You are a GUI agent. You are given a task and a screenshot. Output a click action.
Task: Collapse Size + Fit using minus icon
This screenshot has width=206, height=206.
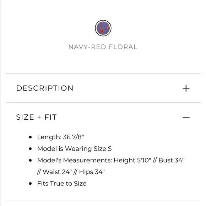click(x=186, y=117)
